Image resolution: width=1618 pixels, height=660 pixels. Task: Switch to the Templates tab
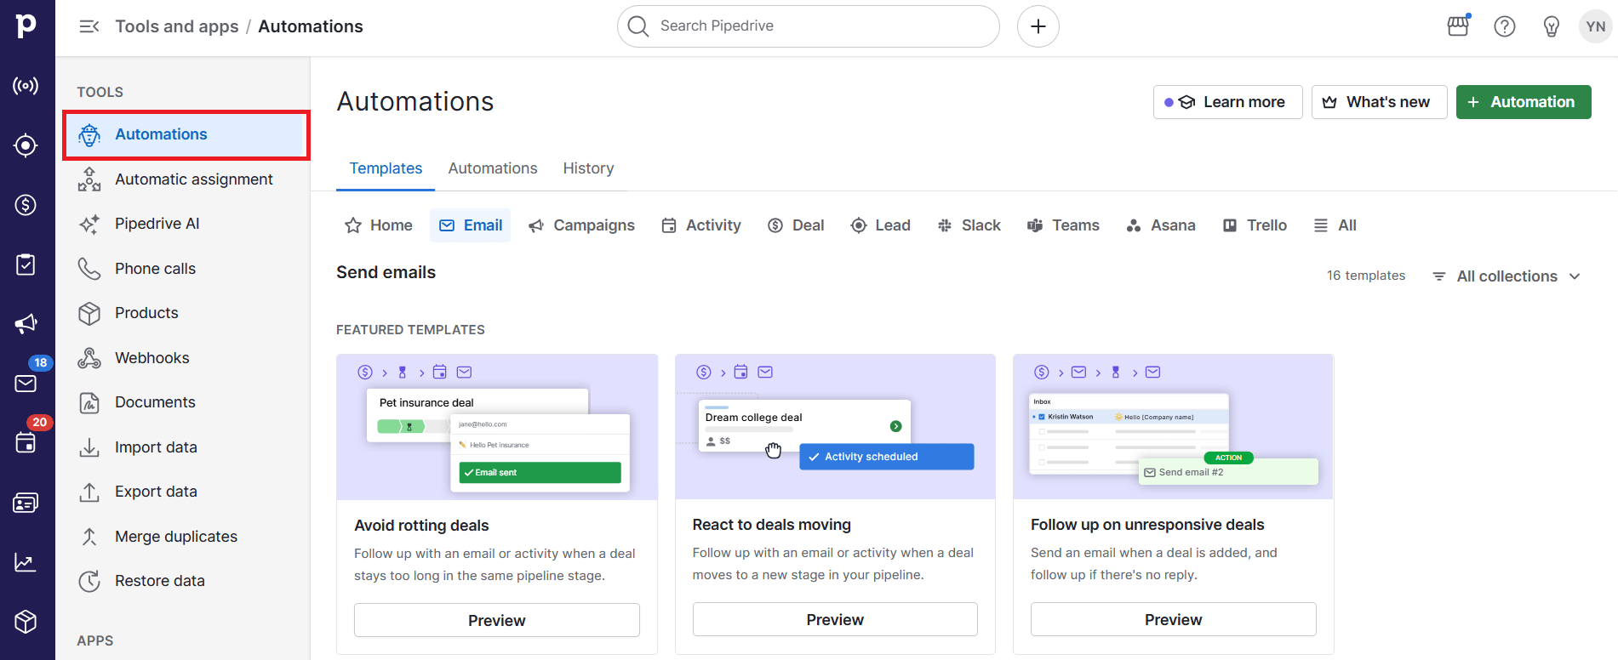(386, 168)
